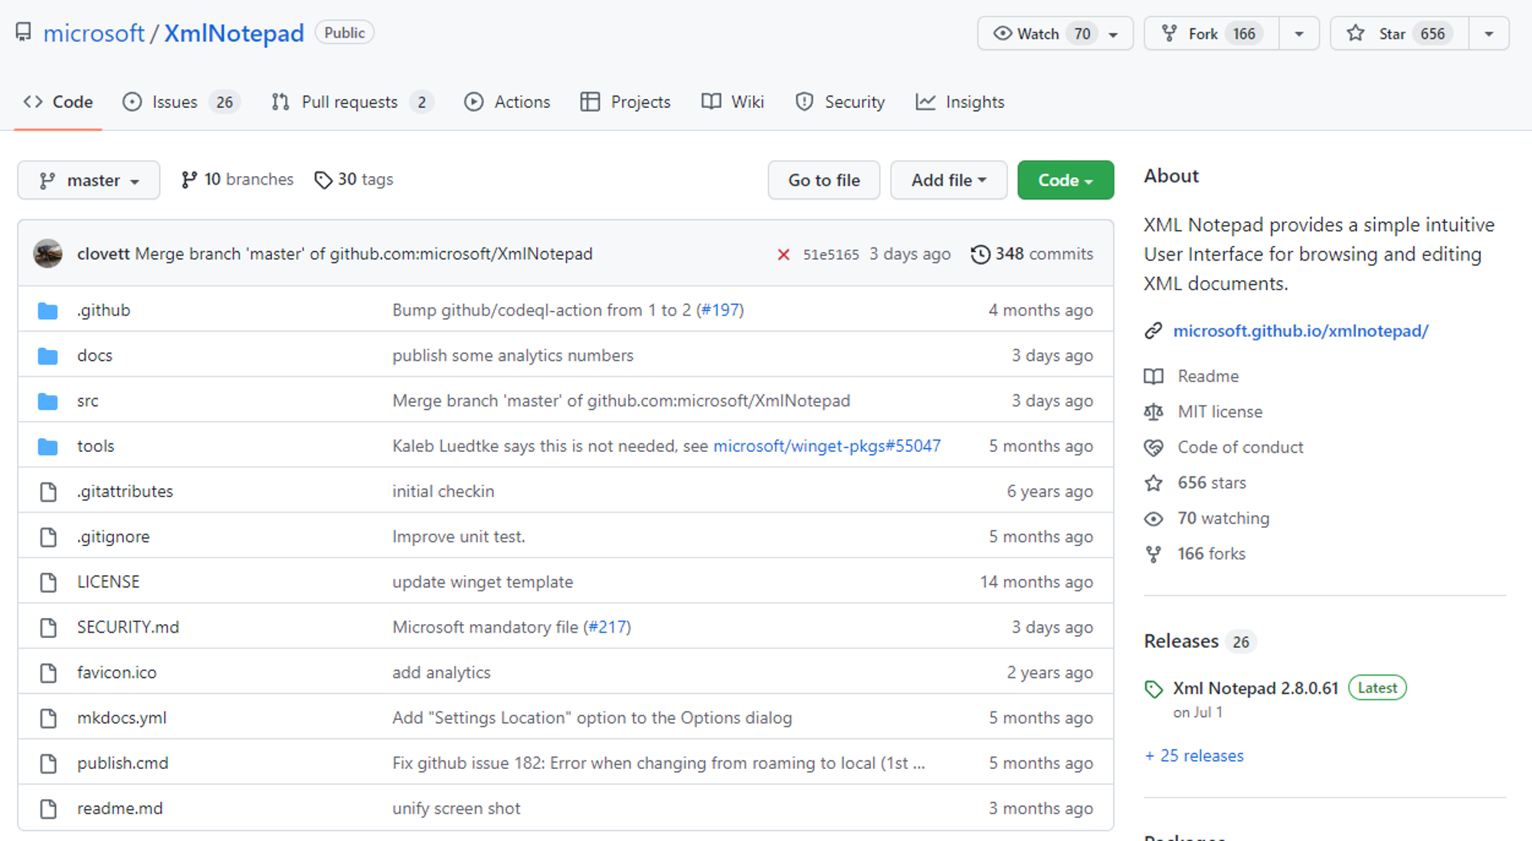Viewport: 1532px width, 841px height.
Task: View the 70 watching link
Action: [1223, 519]
